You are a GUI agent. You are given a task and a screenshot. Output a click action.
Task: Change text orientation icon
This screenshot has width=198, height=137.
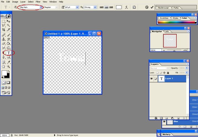click(x=15, y=7)
